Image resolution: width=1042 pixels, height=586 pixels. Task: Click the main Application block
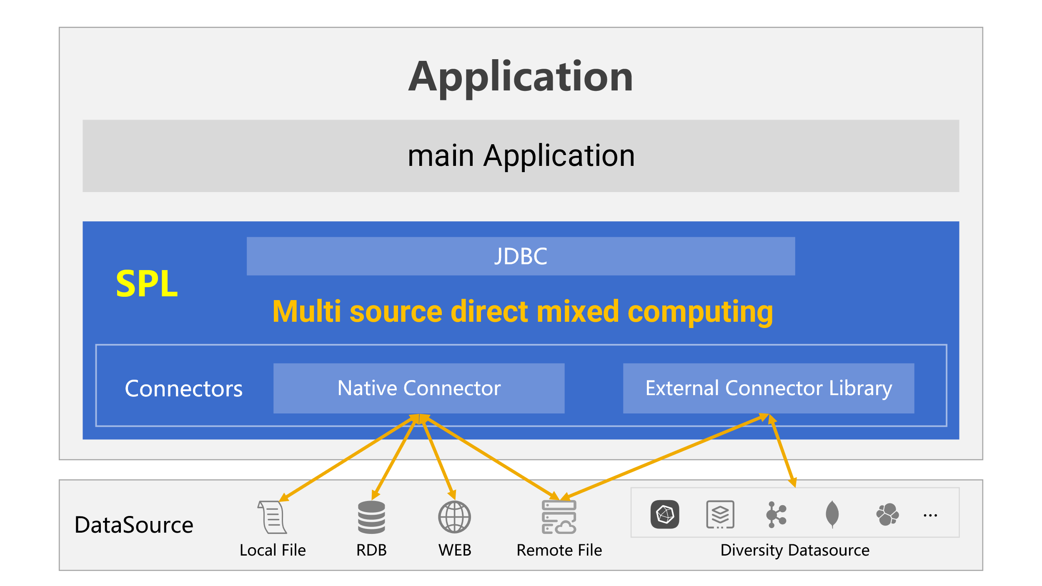pyautogui.click(x=521, y=156)
